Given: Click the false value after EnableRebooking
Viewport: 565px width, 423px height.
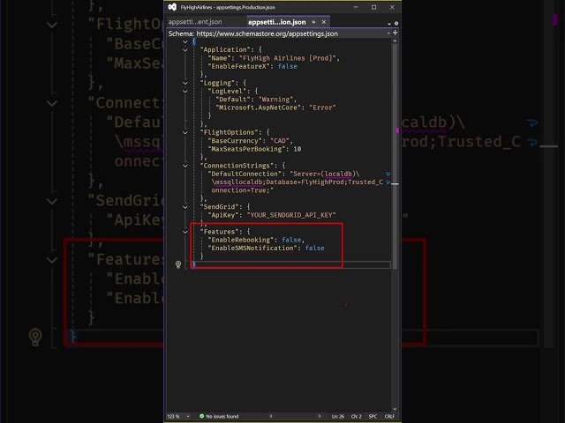Looking at the screenshot, I should [x=291, y=240].
